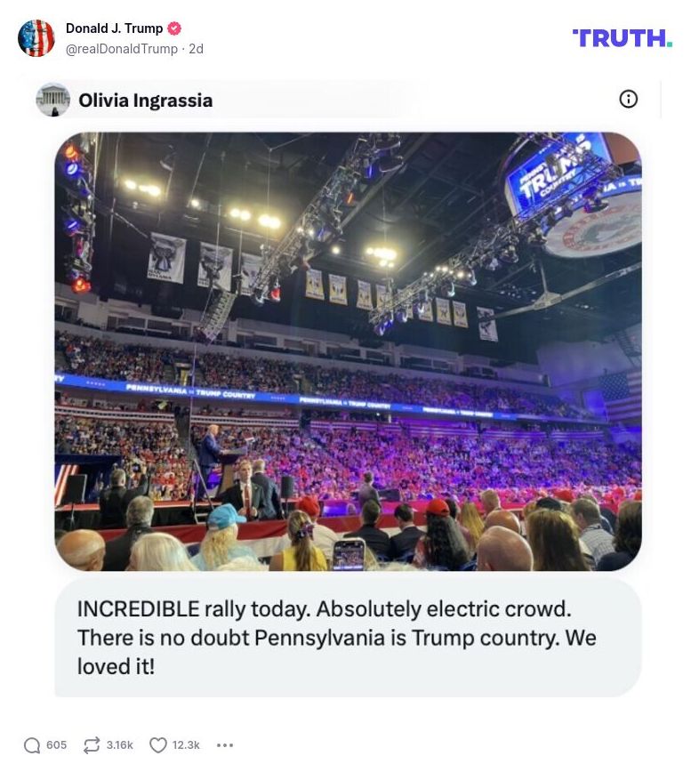Image resolution: width=691 pixels, height=772 pixels.
Task: Click Donald J. Trump's profile avatar
Action: (36, 38)
